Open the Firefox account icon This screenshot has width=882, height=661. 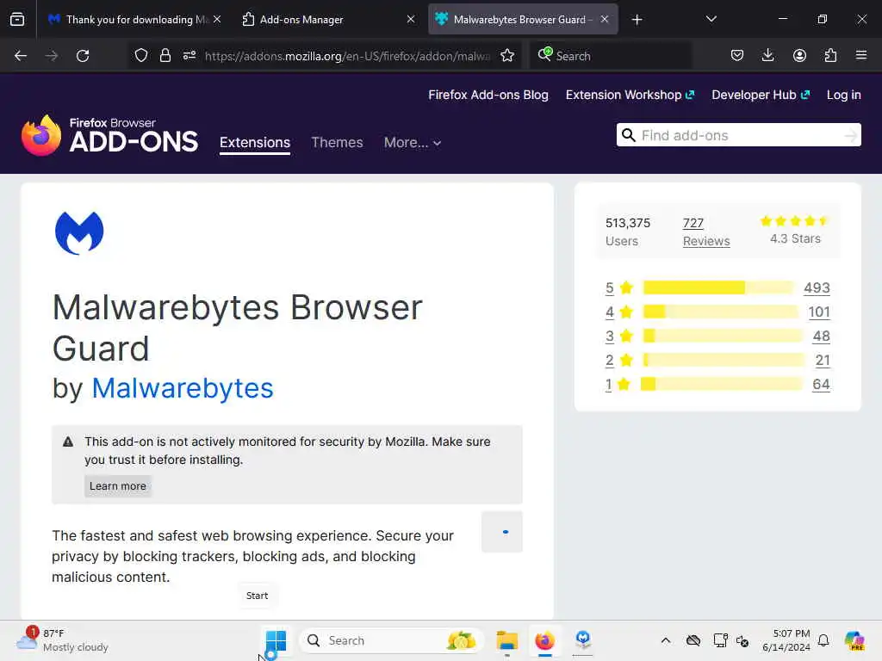click(799, 55)
